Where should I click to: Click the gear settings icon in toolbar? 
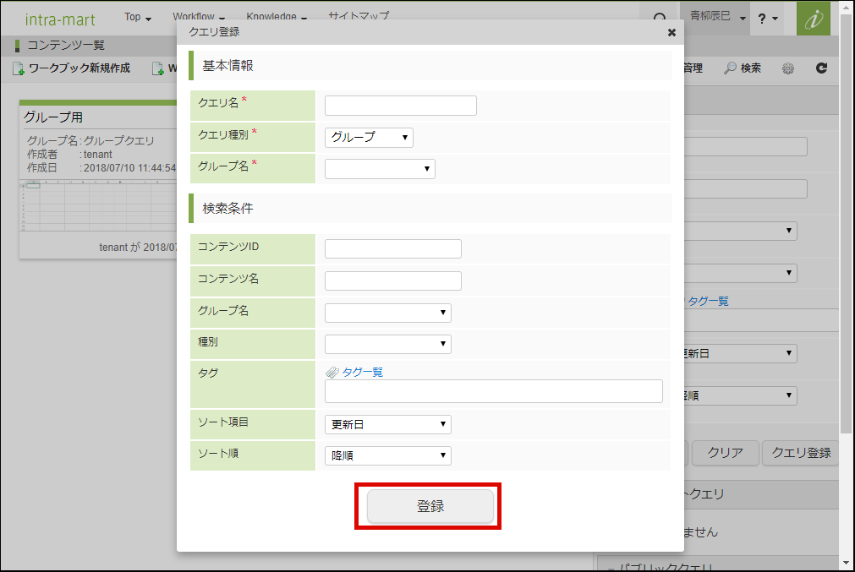[x=788, y=68]
